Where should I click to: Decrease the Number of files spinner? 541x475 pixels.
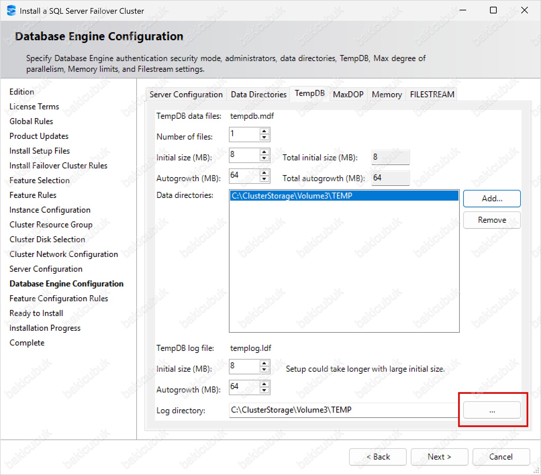click(264, 138)
